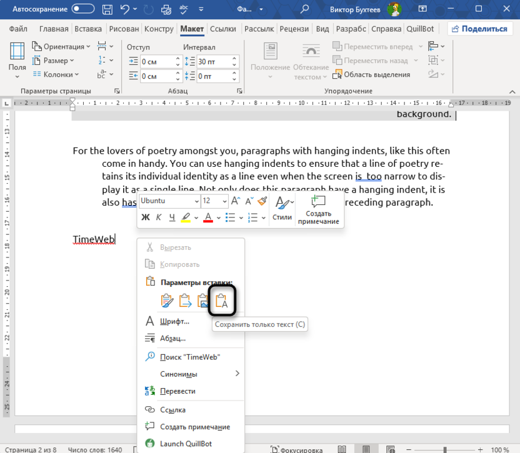Viewport: 520px width, 453px height.
Task: Click the left indent value field
Action: 156,62
